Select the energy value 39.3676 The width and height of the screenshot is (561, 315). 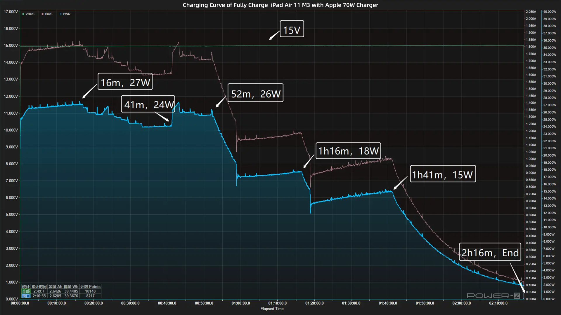pyautogui.click(x=71, y=296)
